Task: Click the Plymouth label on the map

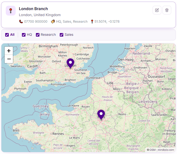Action: pos(20,89)
